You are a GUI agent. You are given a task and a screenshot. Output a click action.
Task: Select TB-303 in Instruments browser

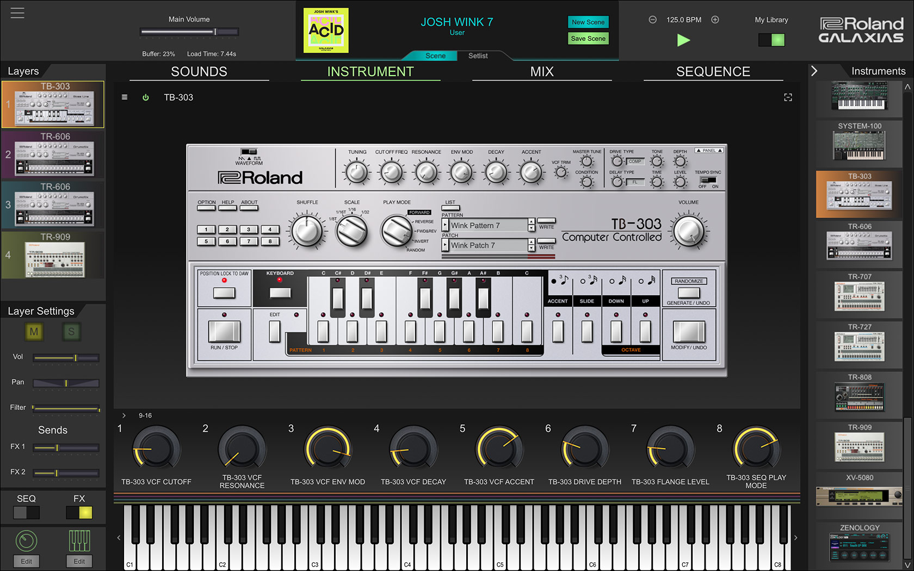click(859, 194)
